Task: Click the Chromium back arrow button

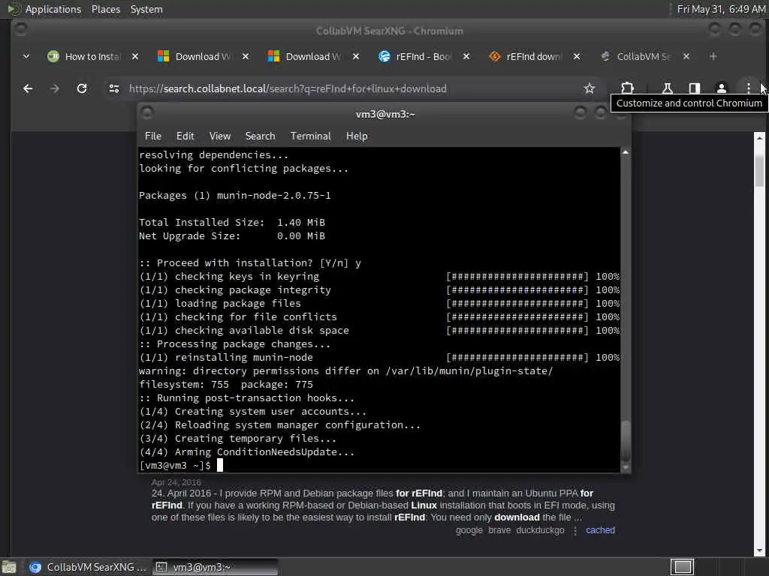Action: point(28,88)
